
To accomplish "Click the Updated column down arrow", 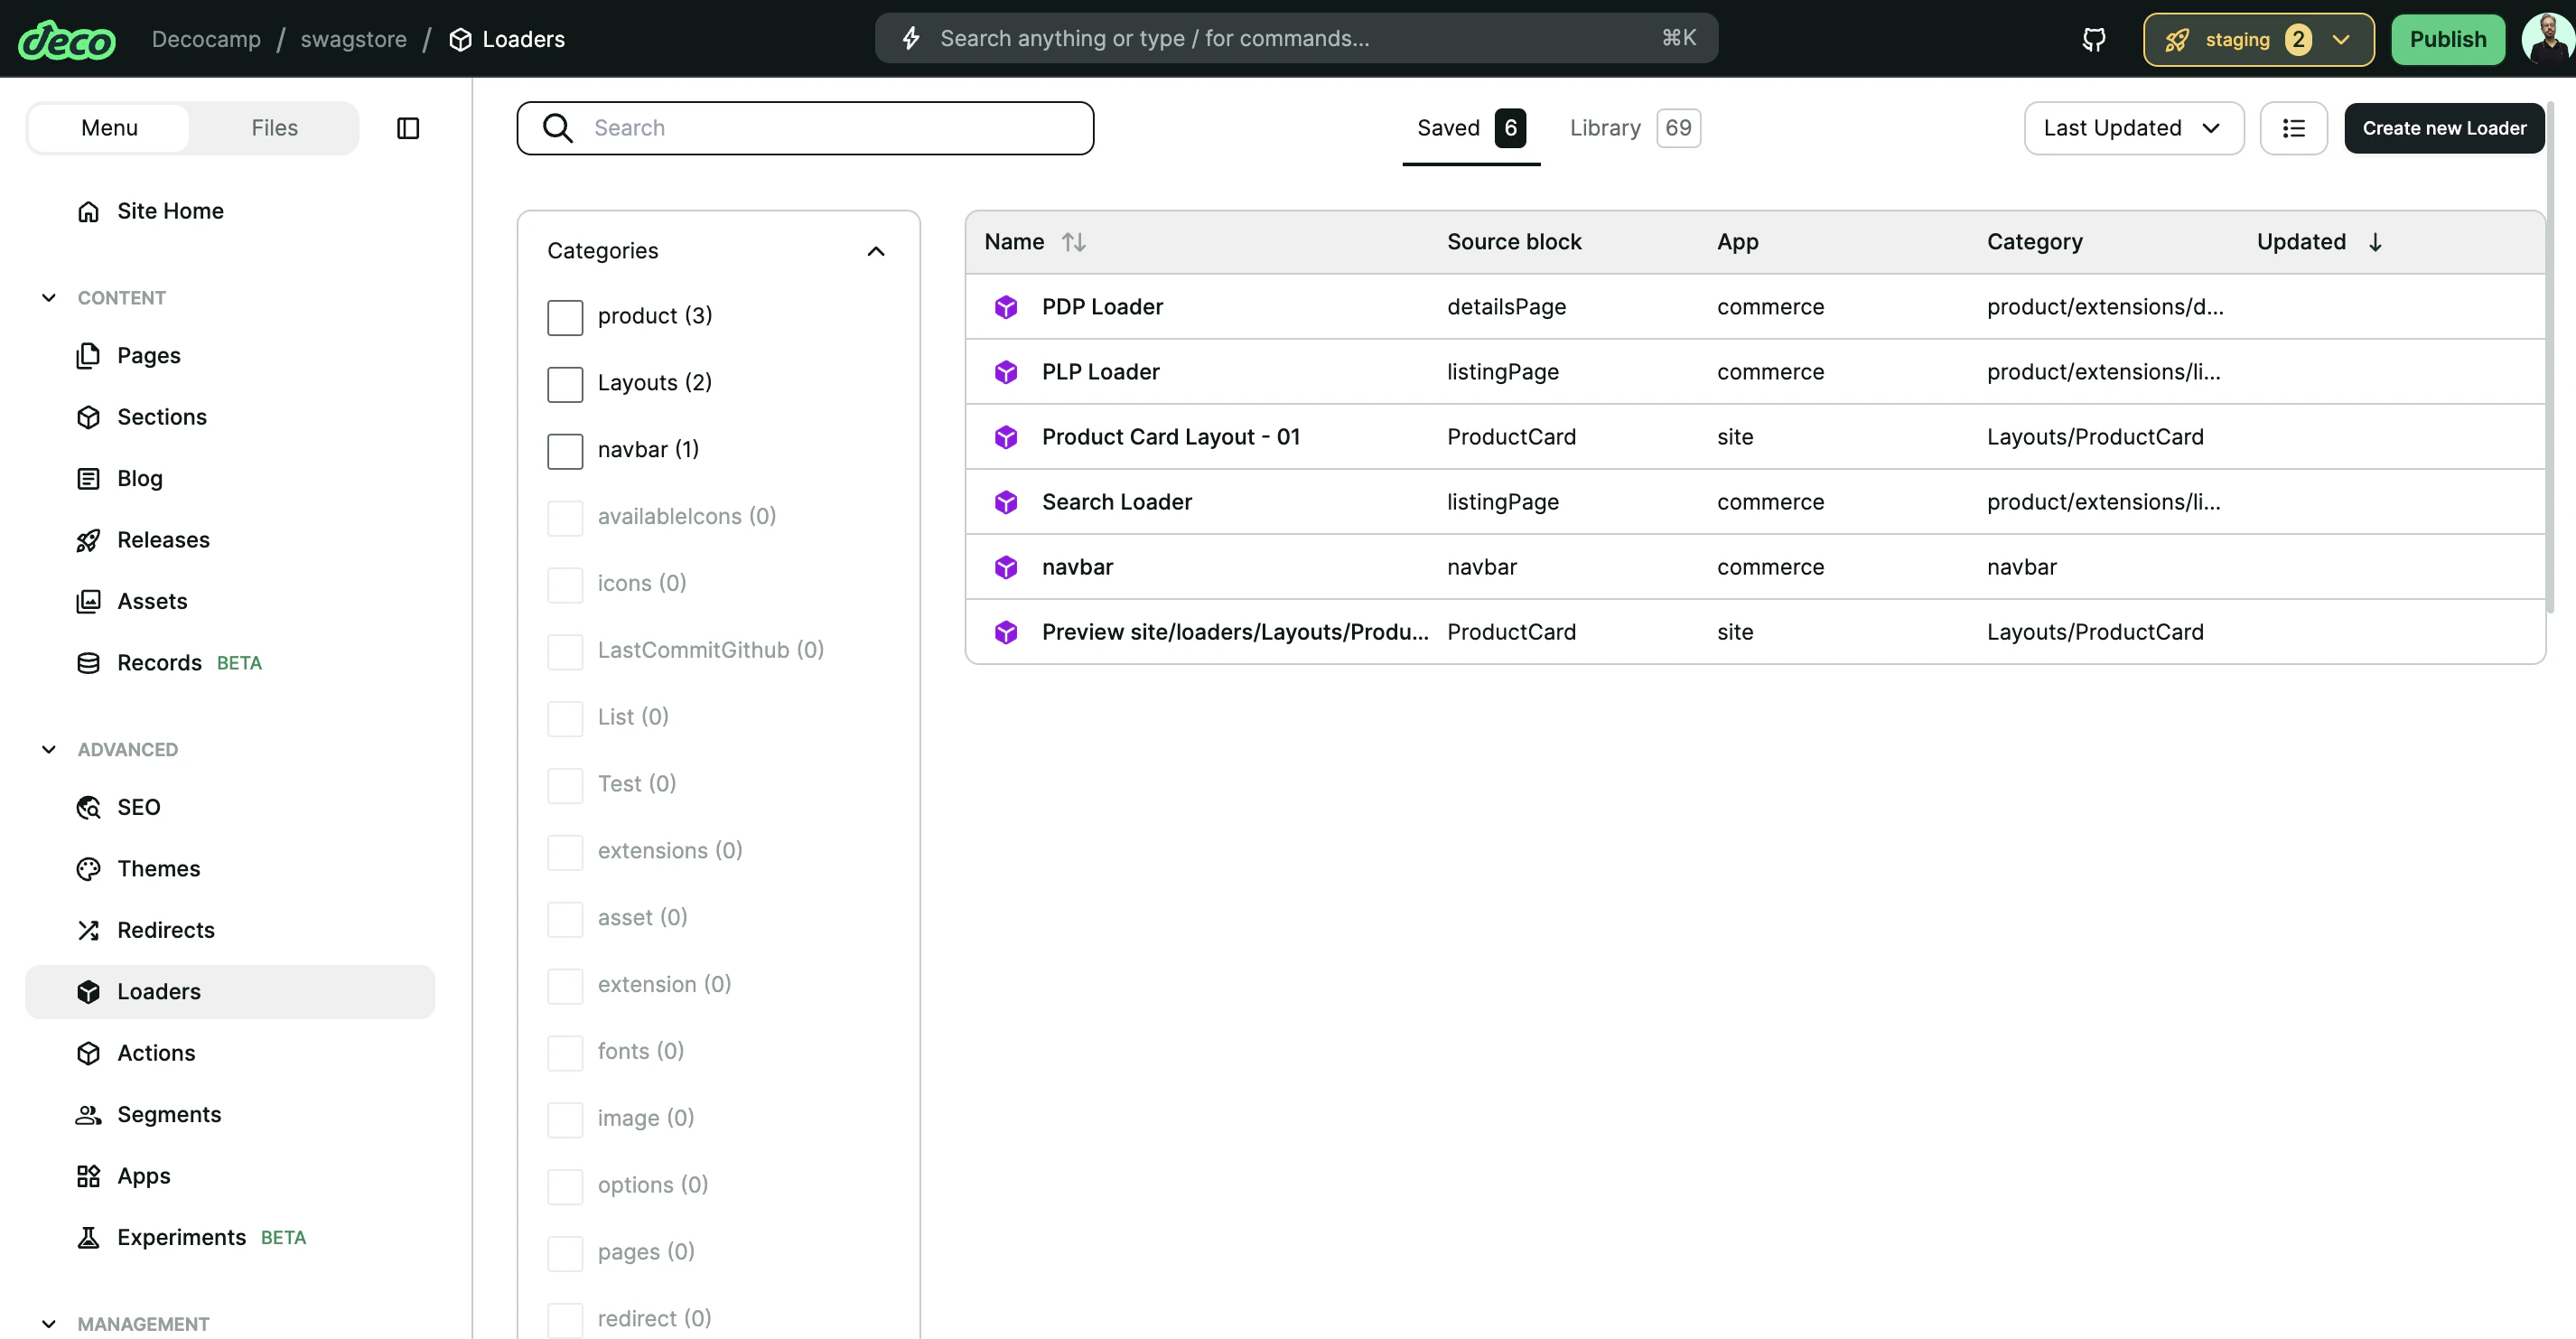I will pyautogui.click(x=2375, y=242).
